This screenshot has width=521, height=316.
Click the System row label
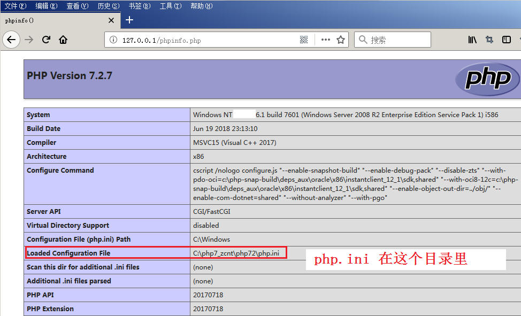pyautogui.click(x=38, y=114)
